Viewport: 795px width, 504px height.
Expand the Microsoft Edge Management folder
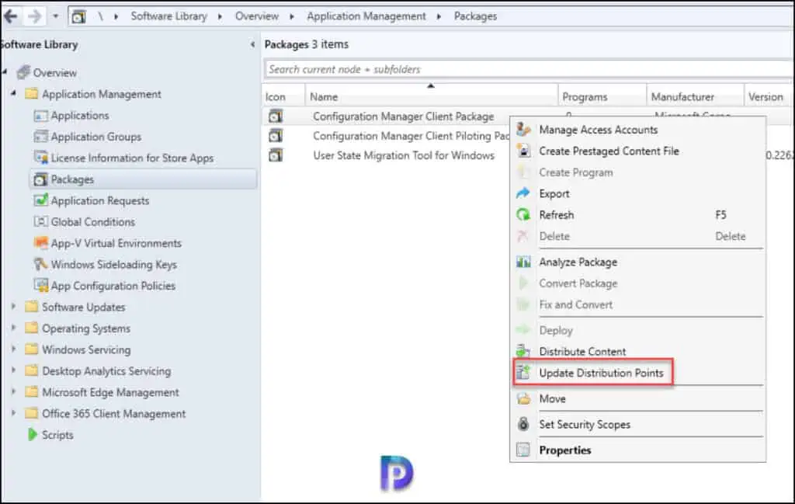[14, 391]
